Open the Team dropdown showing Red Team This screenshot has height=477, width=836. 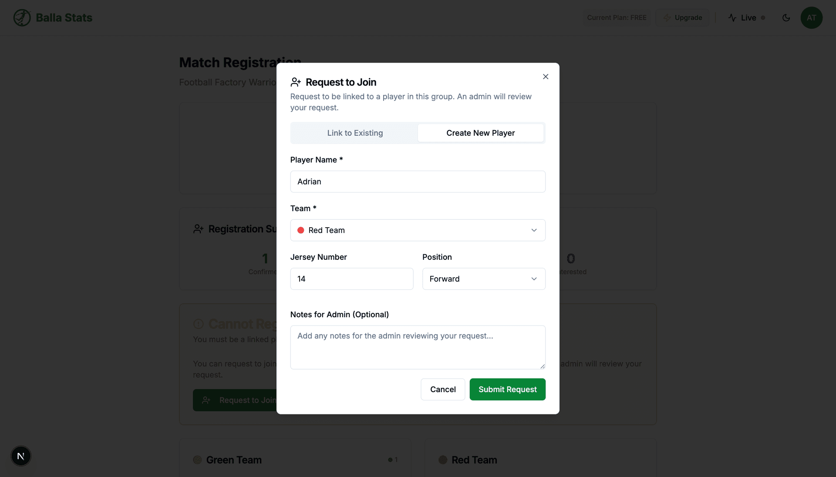tap(417, 230)
